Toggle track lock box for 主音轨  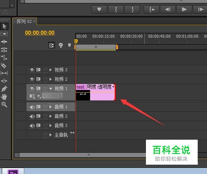(x=45, y=135)
